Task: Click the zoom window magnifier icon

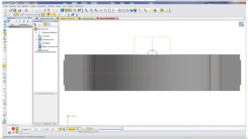Action: pyautogui.click(x=91, y=10)
